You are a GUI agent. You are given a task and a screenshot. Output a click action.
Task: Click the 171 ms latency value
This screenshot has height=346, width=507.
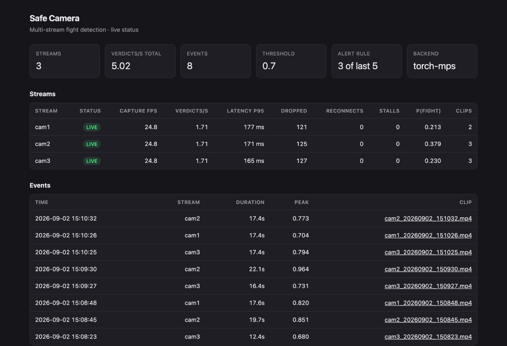click(254, 144)
